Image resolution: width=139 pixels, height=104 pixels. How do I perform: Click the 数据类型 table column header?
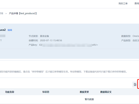[84, 92]
